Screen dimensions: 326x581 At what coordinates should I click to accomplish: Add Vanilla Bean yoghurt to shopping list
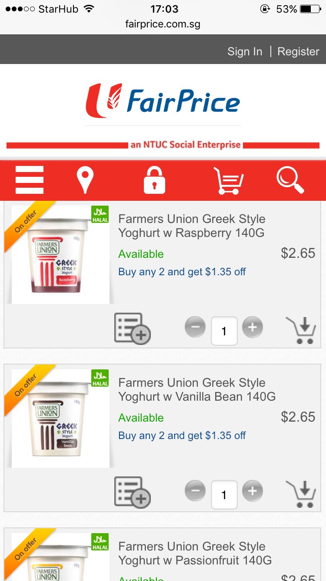click(132, 493)
